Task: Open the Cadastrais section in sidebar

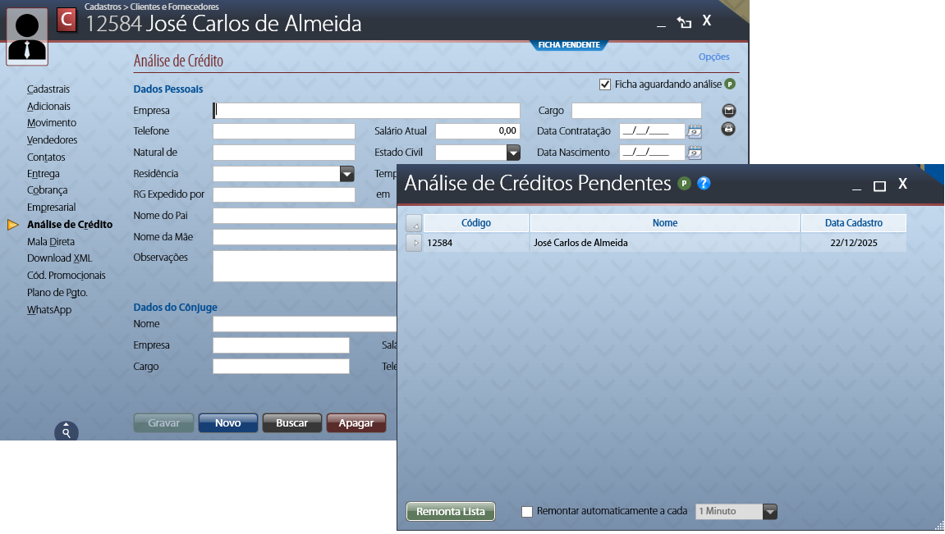Action: coord(48,89)
